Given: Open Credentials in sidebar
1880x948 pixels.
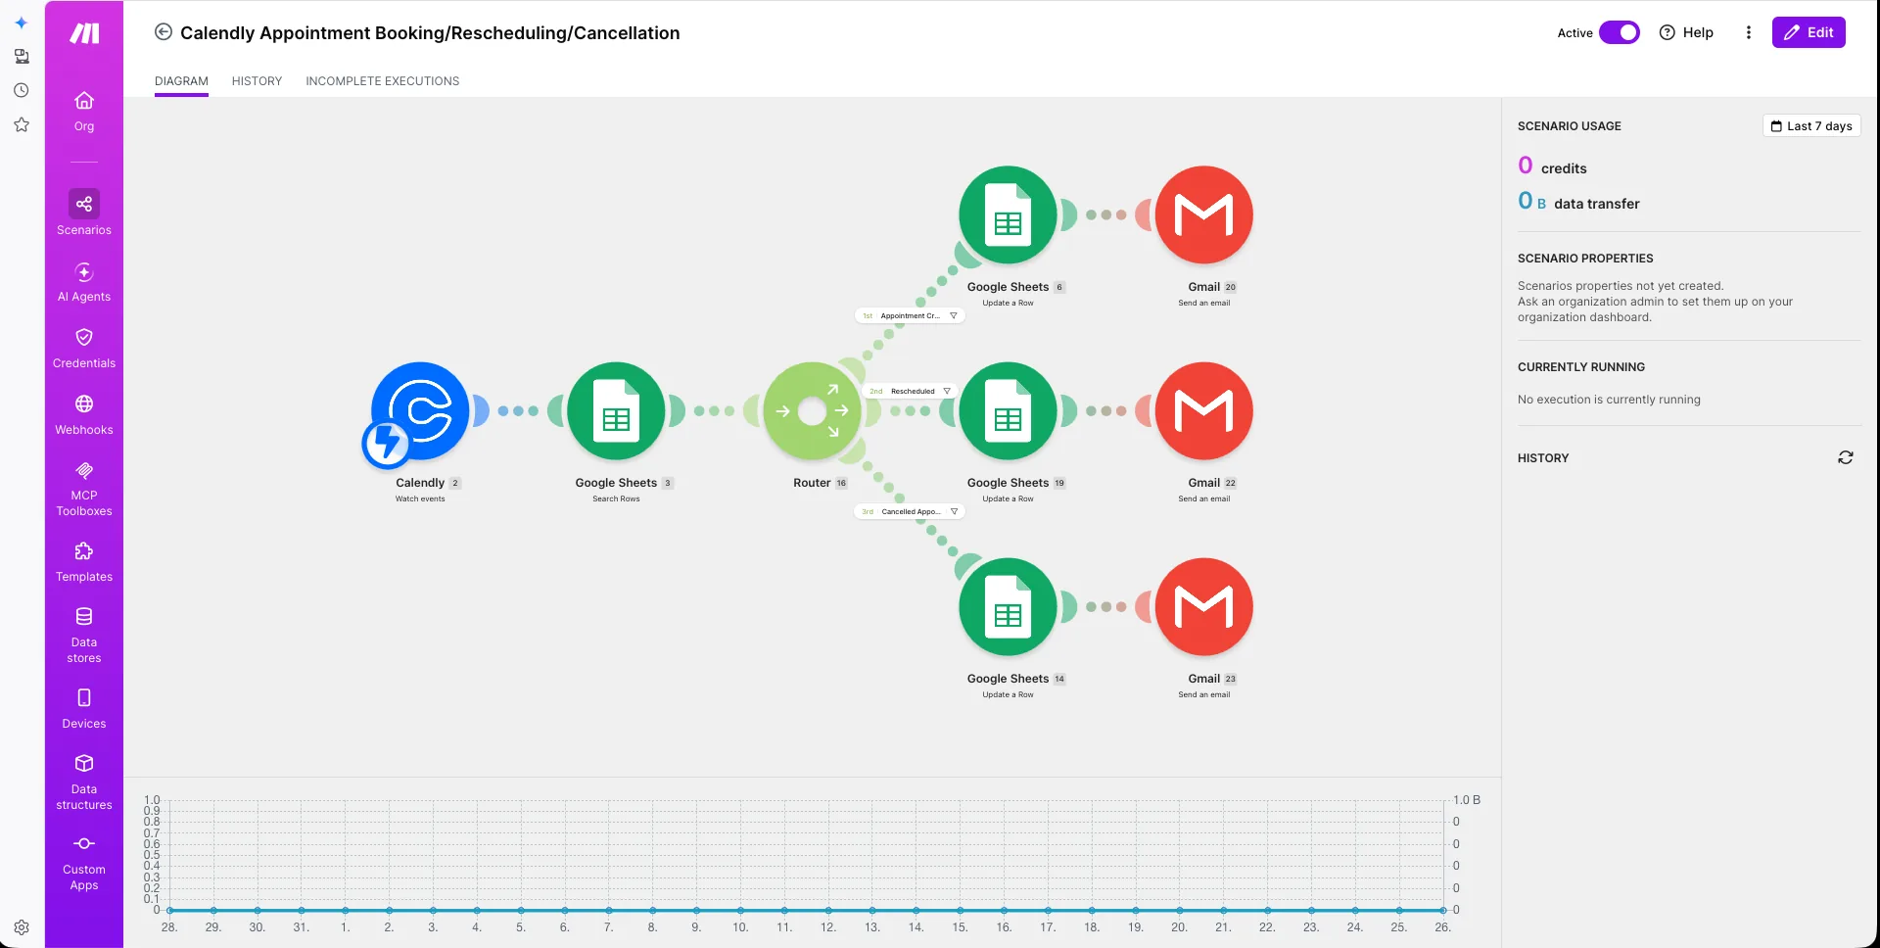Looking at the screenshot, I should coord(84,349).
